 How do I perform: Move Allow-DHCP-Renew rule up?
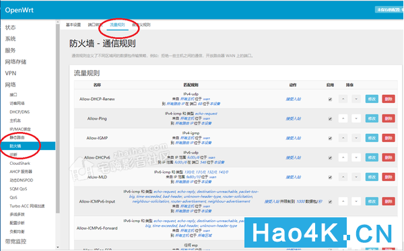[343, 99]
